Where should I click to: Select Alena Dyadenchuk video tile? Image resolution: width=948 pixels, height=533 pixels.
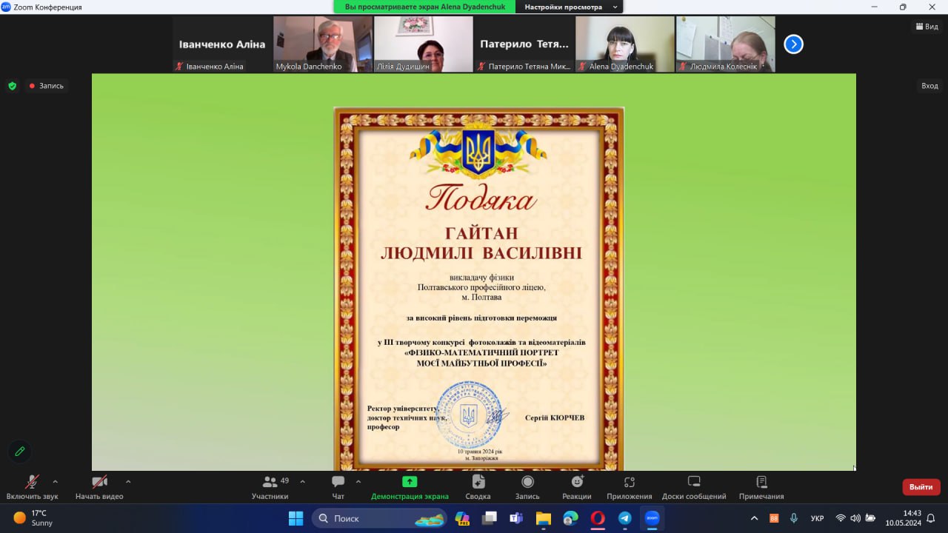625,44
